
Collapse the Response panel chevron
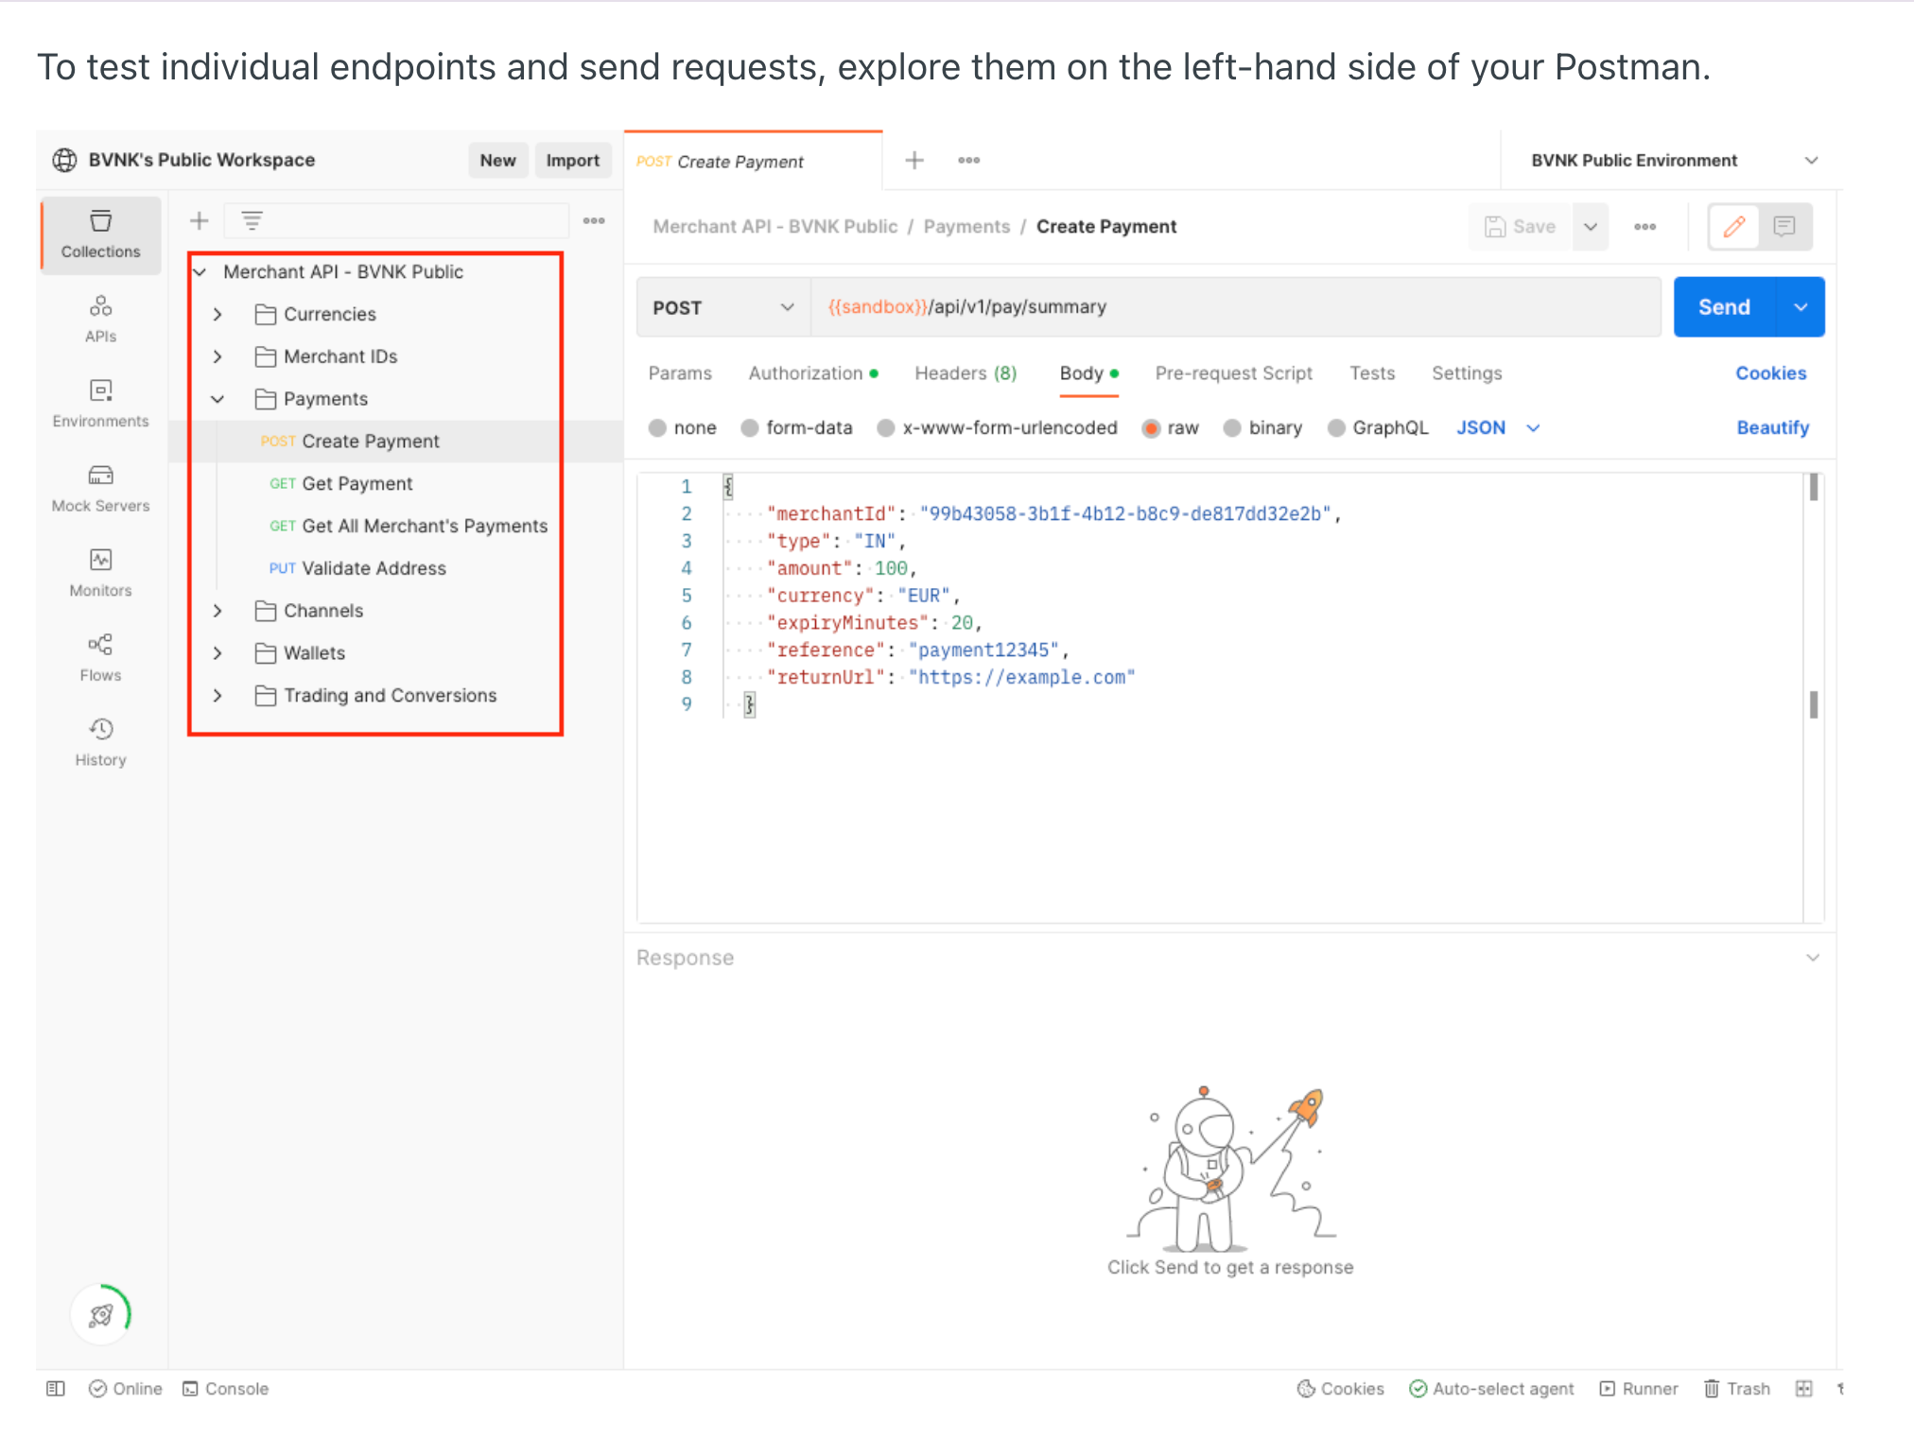tap(1813, 958)
